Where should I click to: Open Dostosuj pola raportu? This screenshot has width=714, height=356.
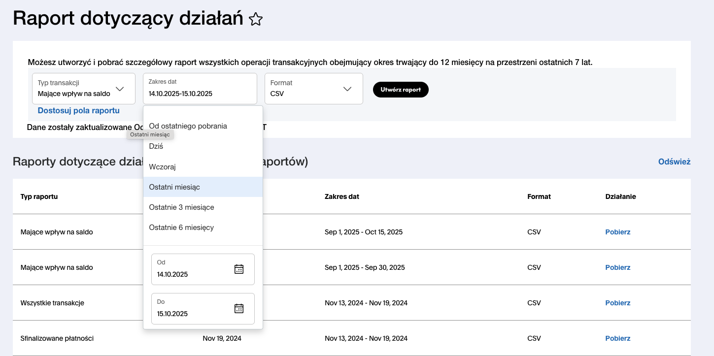point(79,110)
